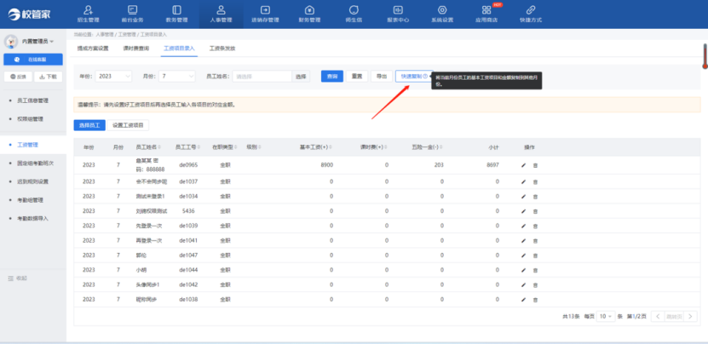
Task: Switch to the 课时费查询 tab
Action: pos(136,49)
